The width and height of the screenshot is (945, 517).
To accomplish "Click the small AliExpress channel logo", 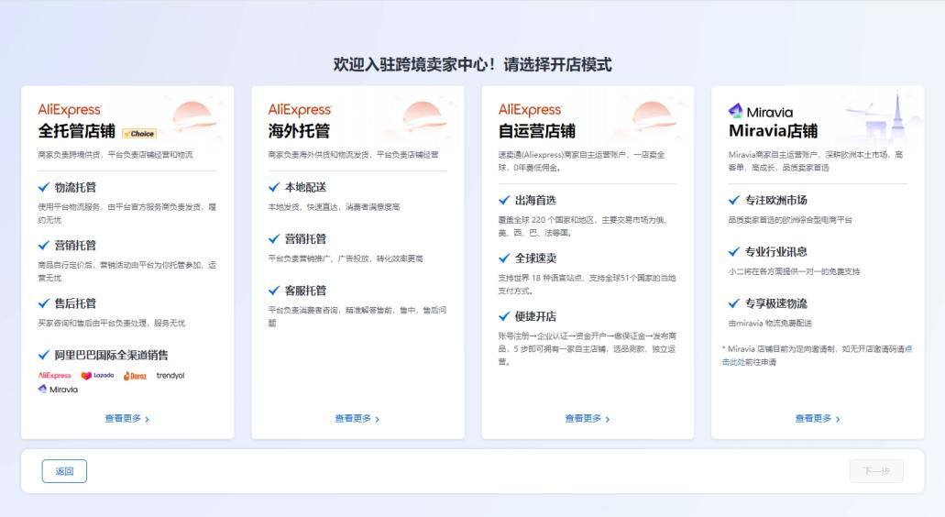I will (x=54, y=376).
